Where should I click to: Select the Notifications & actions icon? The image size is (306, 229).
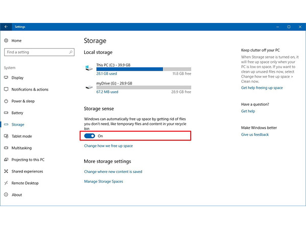(6, 90)
